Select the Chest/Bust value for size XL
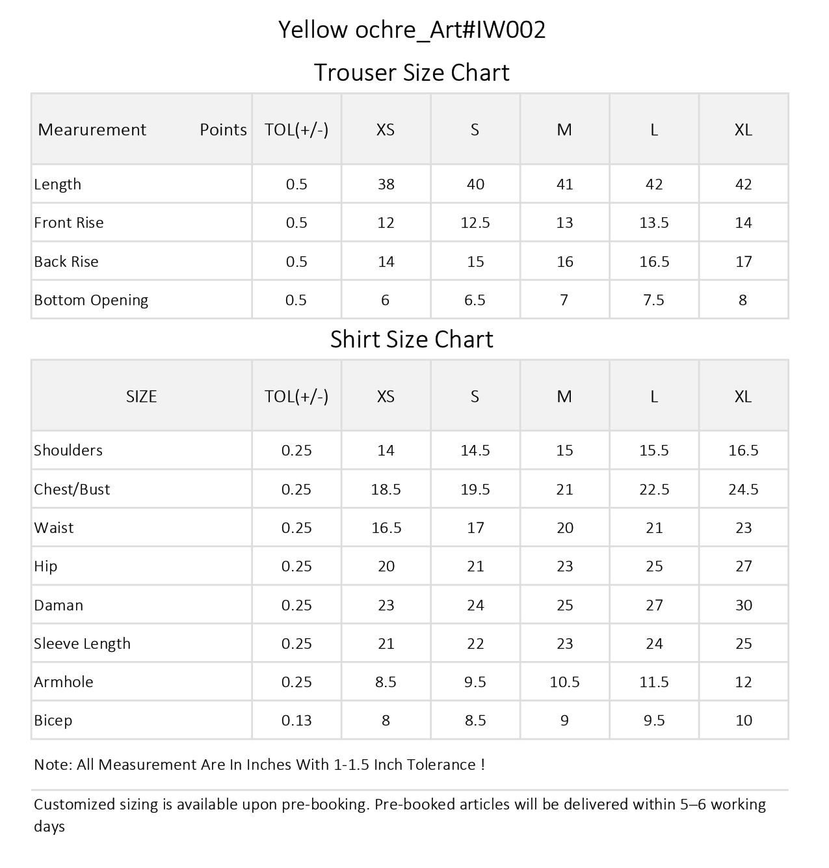The width and height of the screenshot is (829, 868). click(x=743, y=489)
